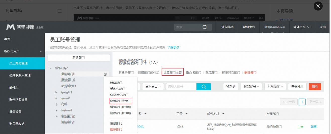This screenshot has width=331, height=134.
Task: Open 帮助中心 in the top bar
Action: 249,27
